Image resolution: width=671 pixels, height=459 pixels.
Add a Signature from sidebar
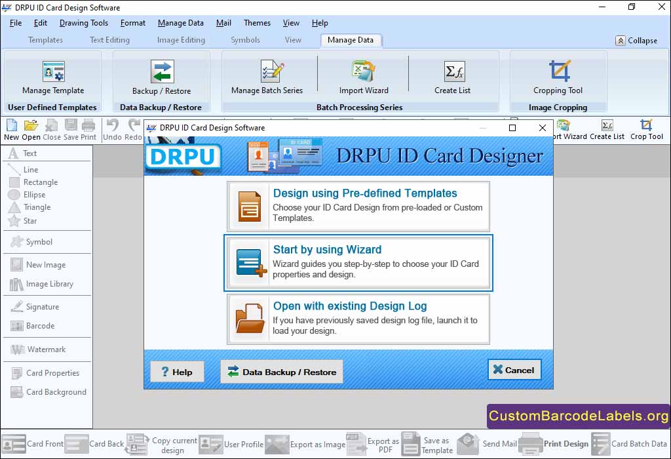click(x=35, y=307)
